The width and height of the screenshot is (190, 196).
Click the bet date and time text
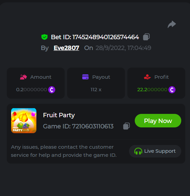pyautogui.click(x=123, y=48)
